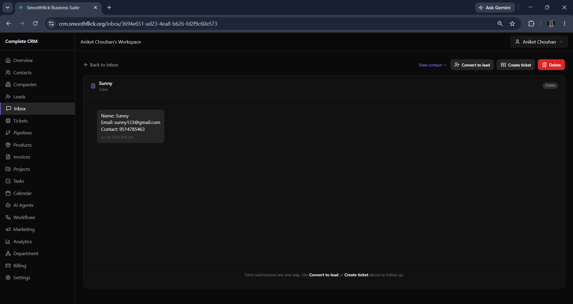Screen dimensions: 573x304
Task: Click the Name: Sunny line
Action: coord(115,116)
